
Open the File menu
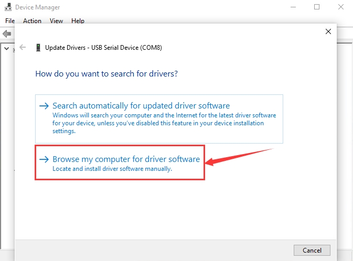tap(10, 20)
